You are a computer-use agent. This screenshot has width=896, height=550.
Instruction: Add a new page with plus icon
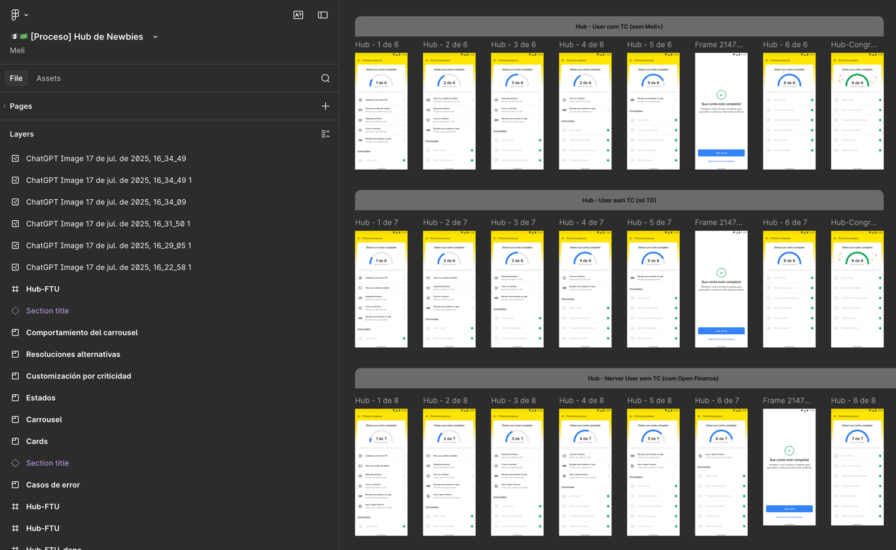coord(325,106)
